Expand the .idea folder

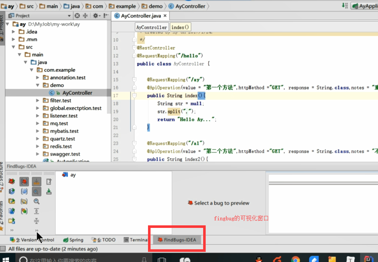(13, 32)
